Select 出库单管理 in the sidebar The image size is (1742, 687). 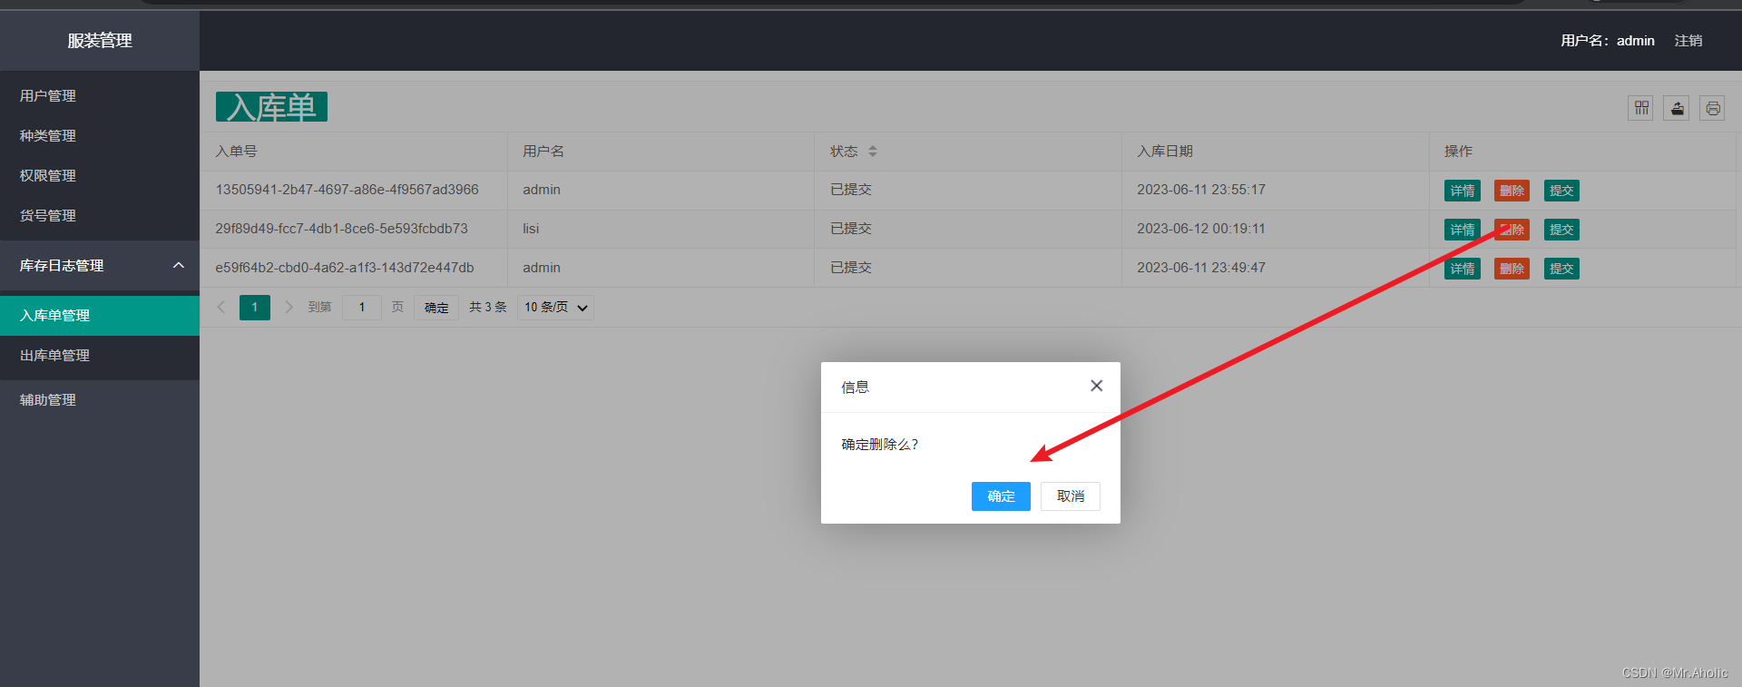pyautogui.click(x=100, y=355)
